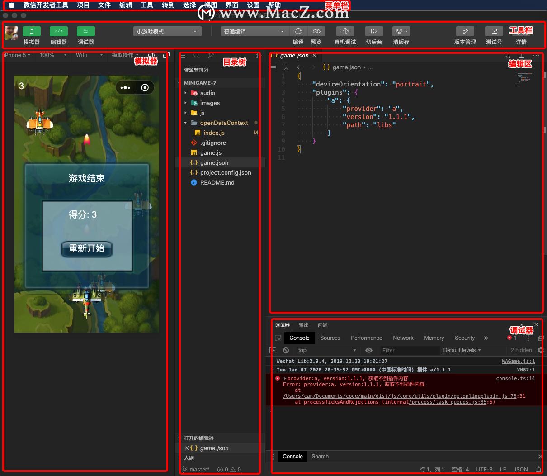Open game.js in the file tree
The width and height of the screenshot is (547, 476).
point(220,152)
